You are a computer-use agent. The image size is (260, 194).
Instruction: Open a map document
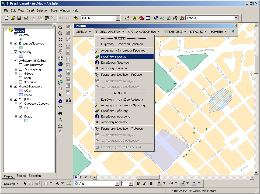pos(13,18)
